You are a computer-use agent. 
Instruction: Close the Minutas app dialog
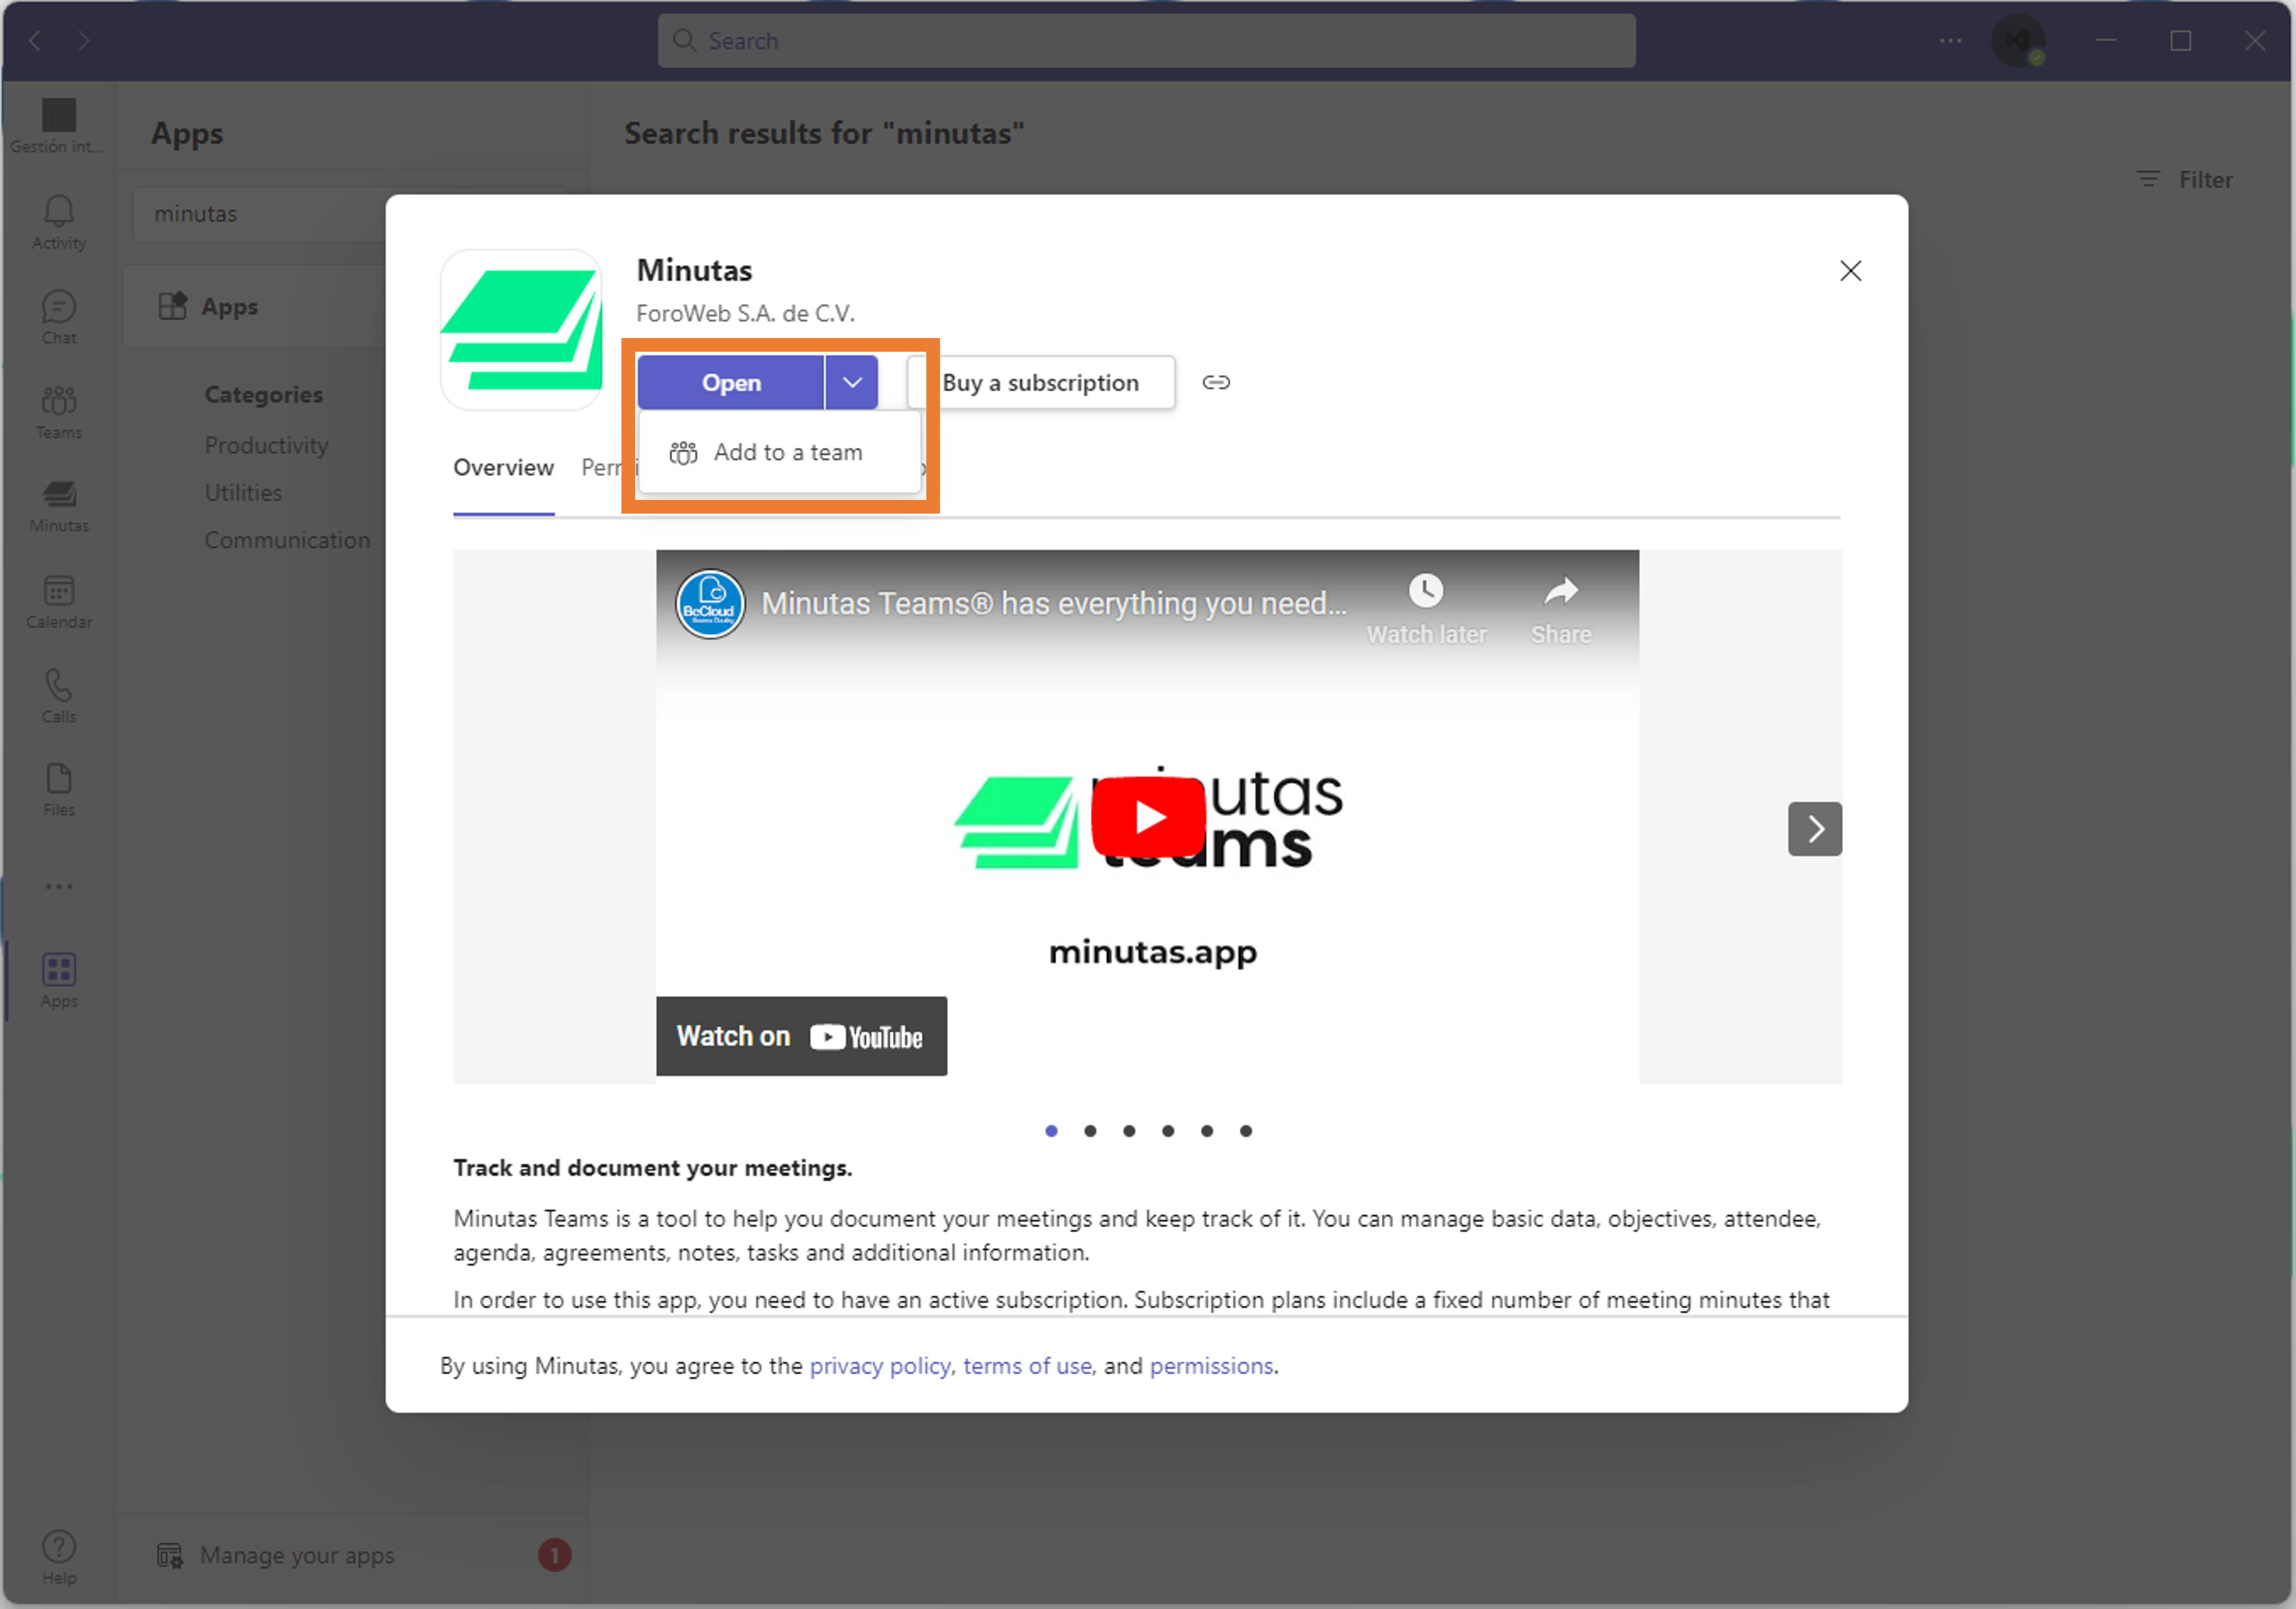(x=1850, y=270)
